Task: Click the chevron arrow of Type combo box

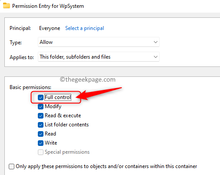Action: tap(156, 42)
